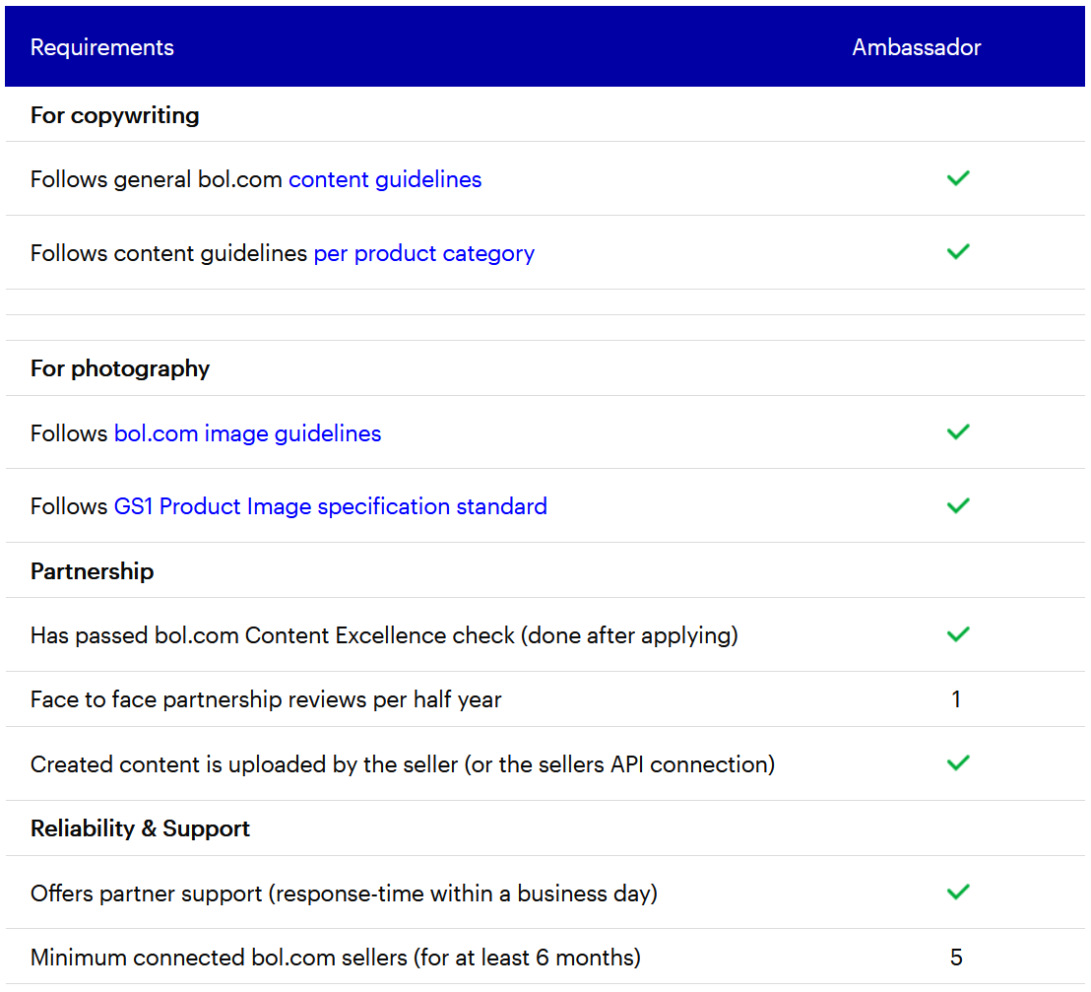Click the Requirements column header
The image size is (1091, 992).
coord(102,47)
